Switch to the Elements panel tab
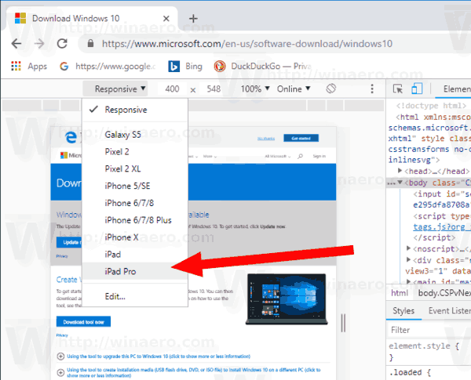471x380 pixels. (457, 89)
